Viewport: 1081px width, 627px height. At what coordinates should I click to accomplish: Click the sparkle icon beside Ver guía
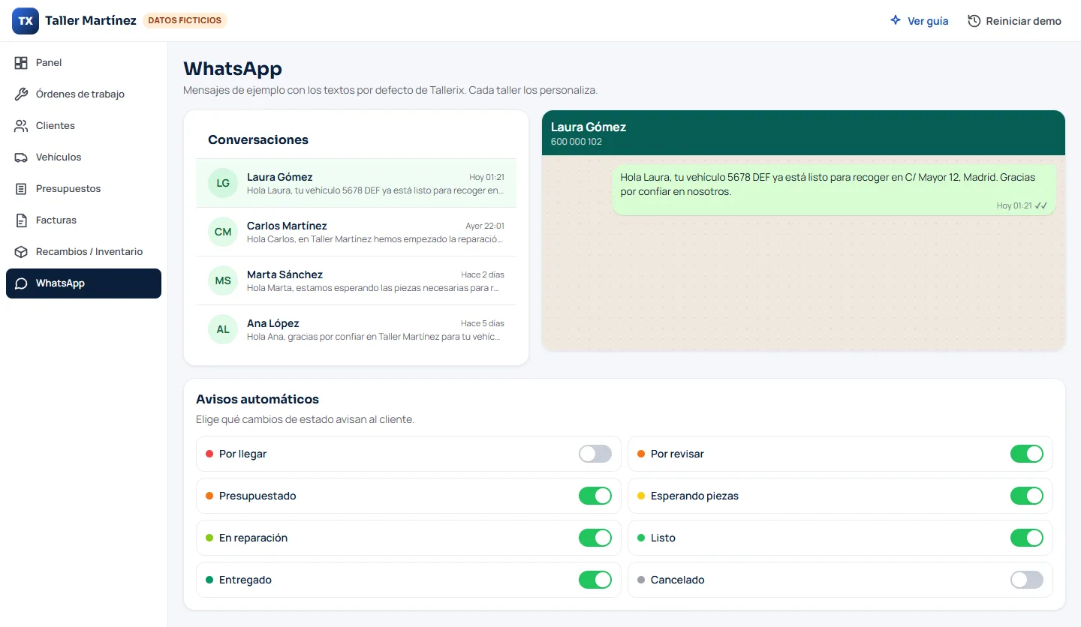[x=896, y=21]
